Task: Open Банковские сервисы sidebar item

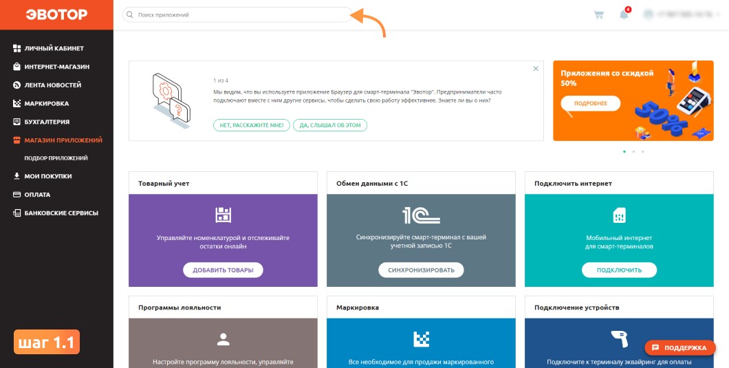Action: click(x=61, y=213)
